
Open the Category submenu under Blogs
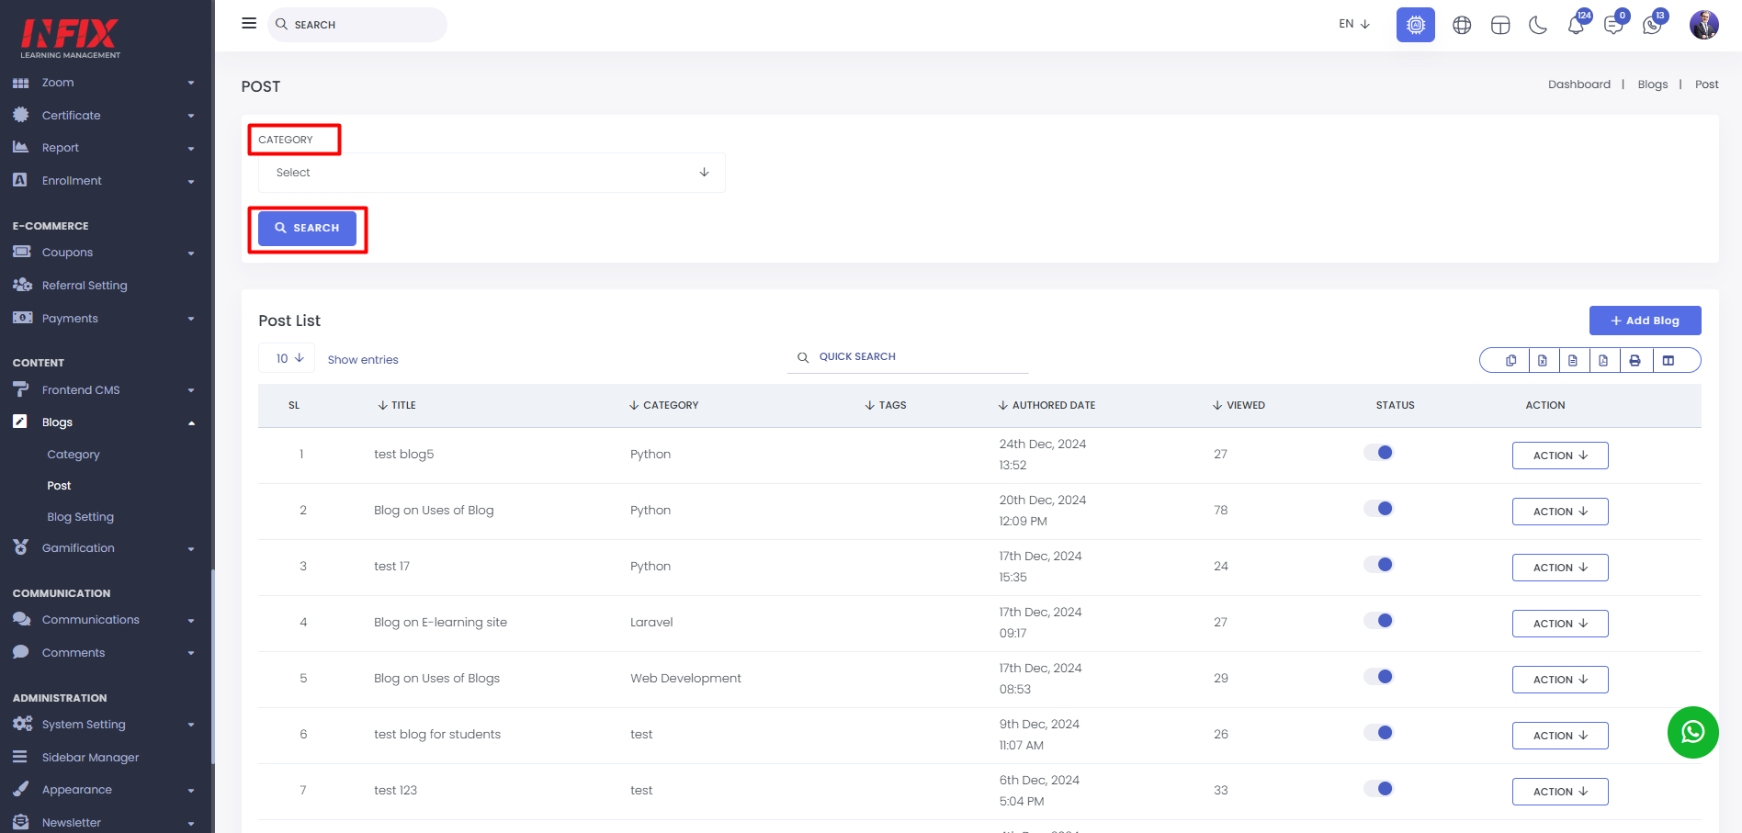pyautogui.click(x=74, y=455)
